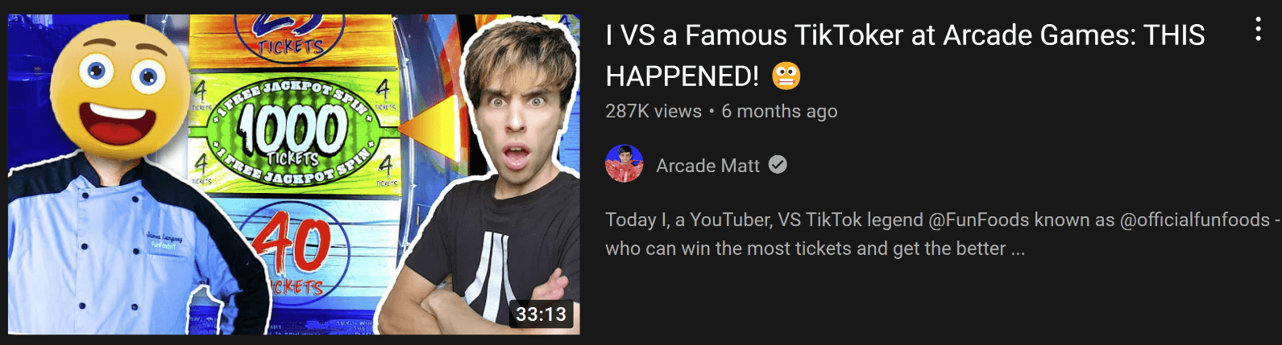
Task: Open the three-dot more actions menu
Action: pyautogui.click(x=1257, y=30)
